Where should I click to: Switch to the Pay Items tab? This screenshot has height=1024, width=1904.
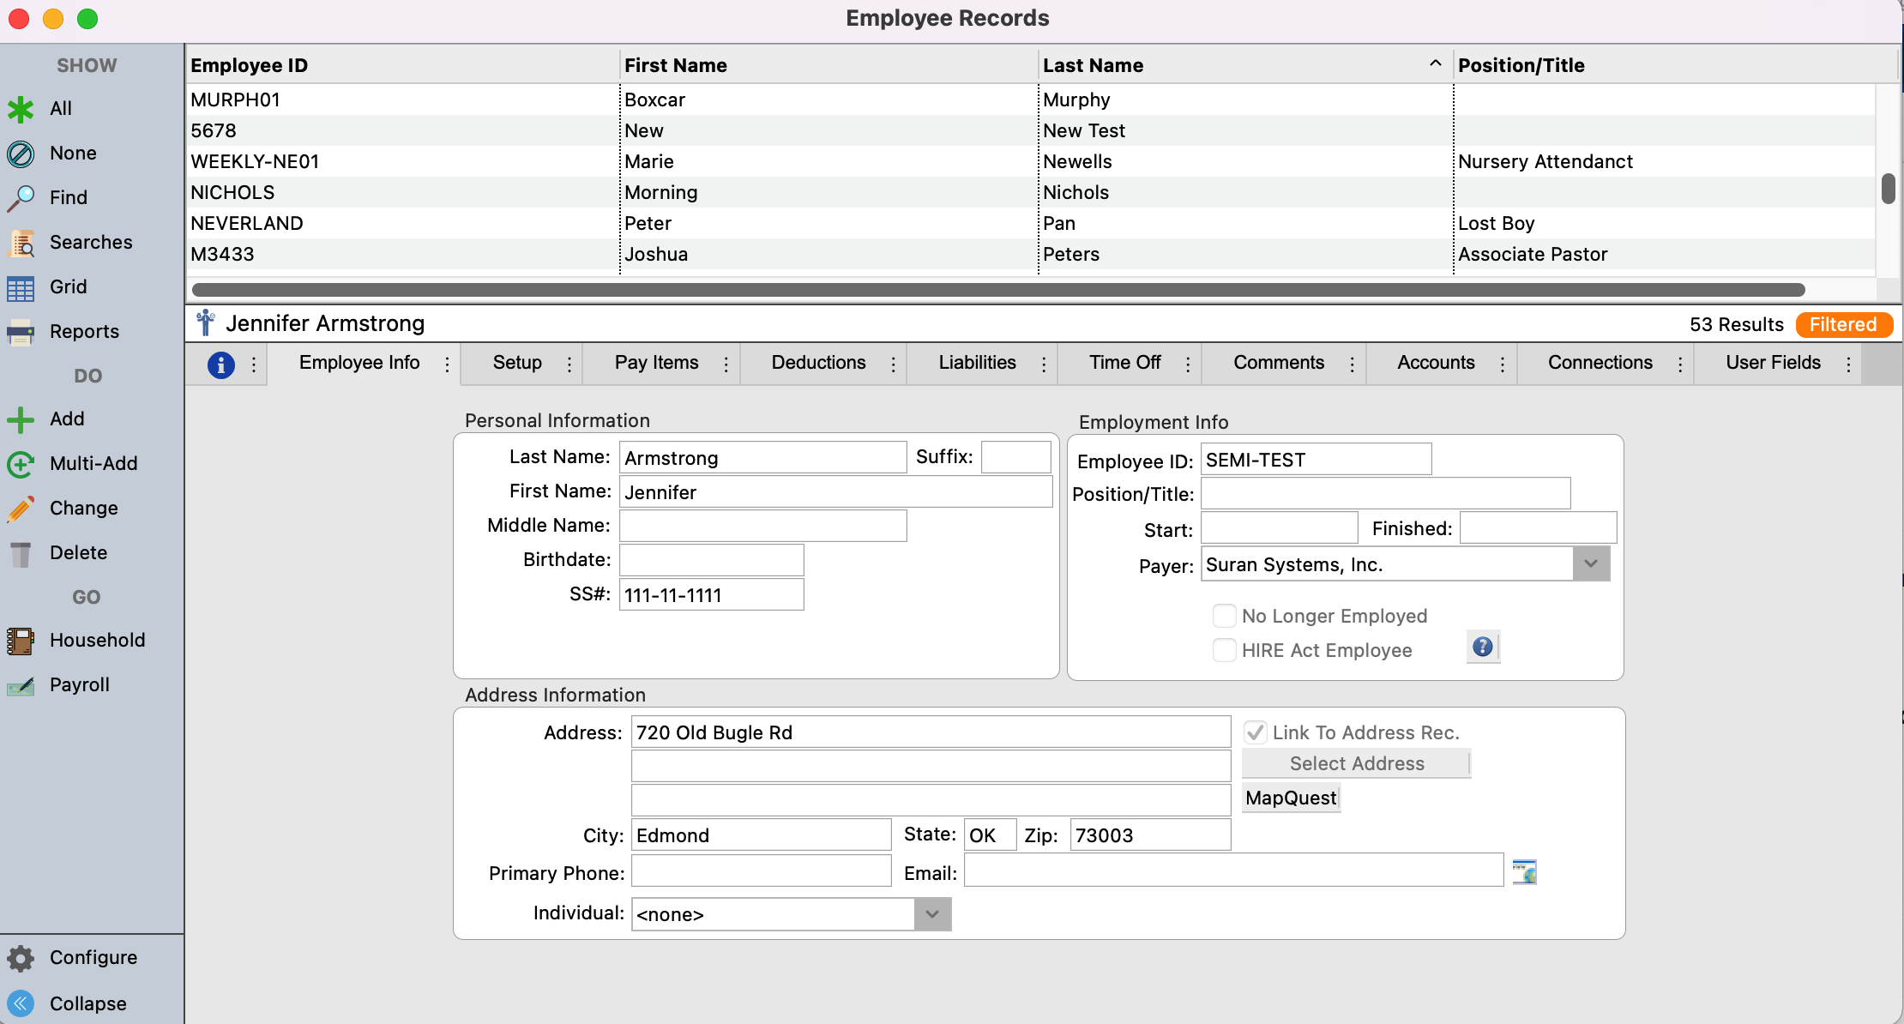(656, 363)
